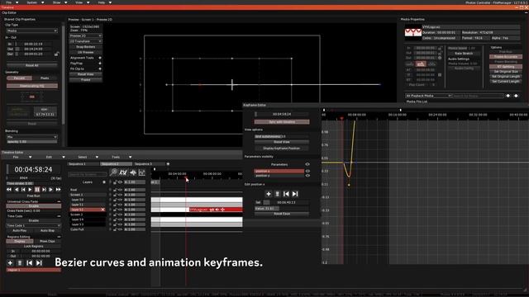Open the Timeline Editor Tools menu
529x297 pixels.
coord(116,157)
